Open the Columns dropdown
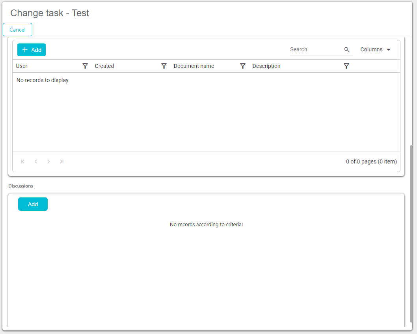417x334 pixels. pos(375,50)
